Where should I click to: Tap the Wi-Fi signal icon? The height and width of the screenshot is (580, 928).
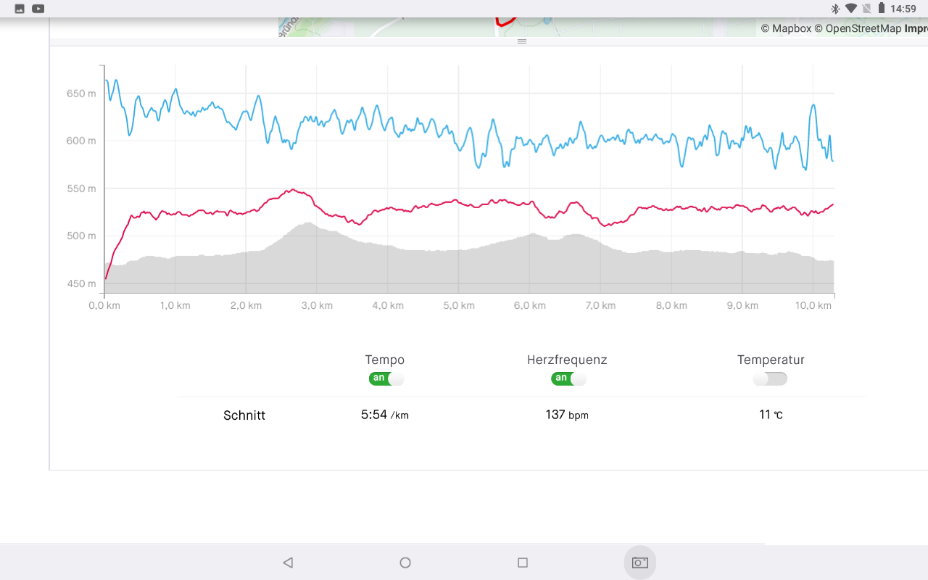tap(850, 9)
